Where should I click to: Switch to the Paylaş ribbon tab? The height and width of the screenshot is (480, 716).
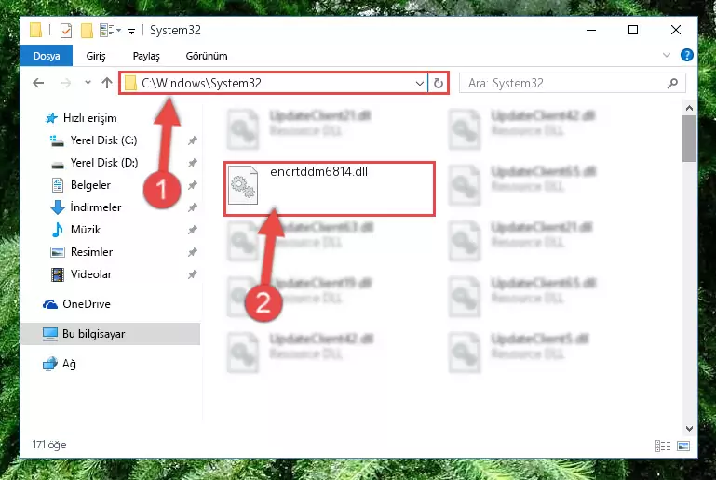click(x=146, y=56)
